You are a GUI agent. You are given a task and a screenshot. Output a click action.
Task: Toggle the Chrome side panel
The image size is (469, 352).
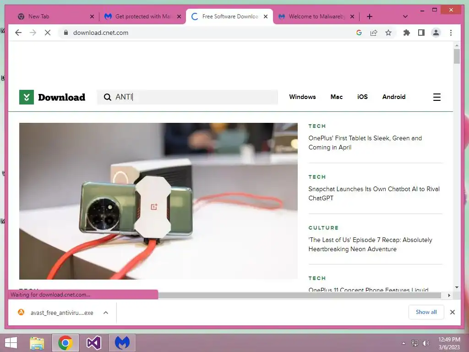pos(421,33)
